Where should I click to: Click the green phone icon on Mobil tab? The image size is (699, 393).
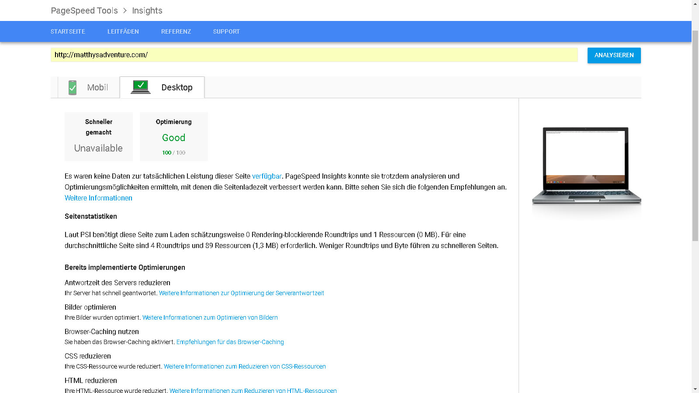pos(73,87)
